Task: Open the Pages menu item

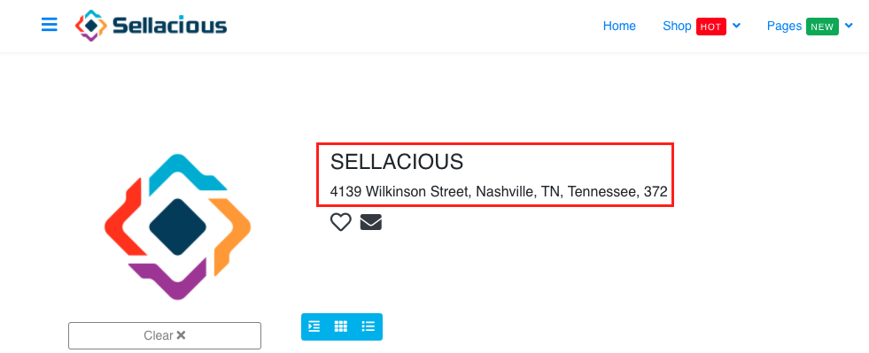Action: coord(784,26)
